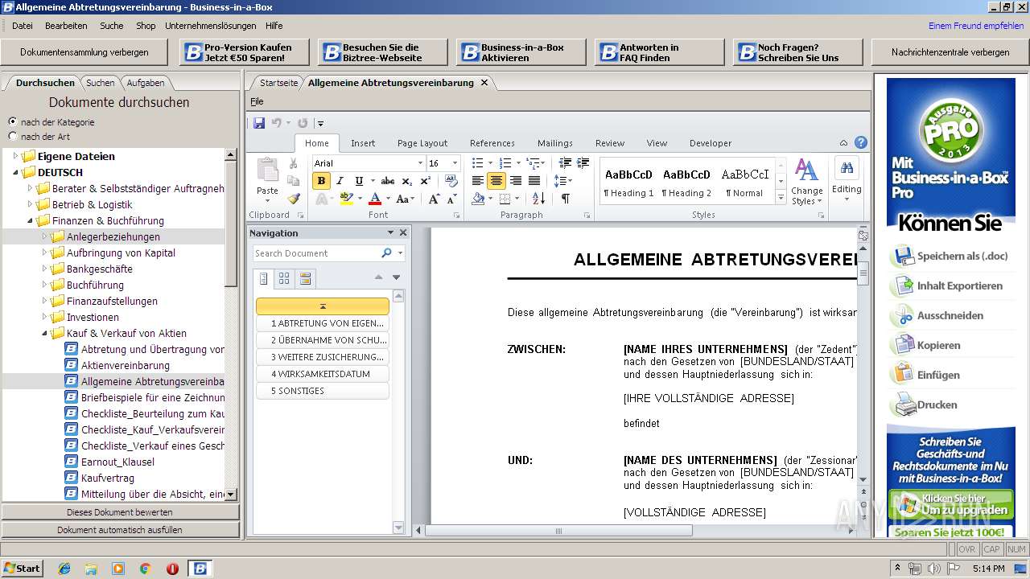Image resolution: width=1030 pixels, height=579 pixels.
Task: Expand the 'Eigene Dateien' folder
Action: click(x=16, y=157)
